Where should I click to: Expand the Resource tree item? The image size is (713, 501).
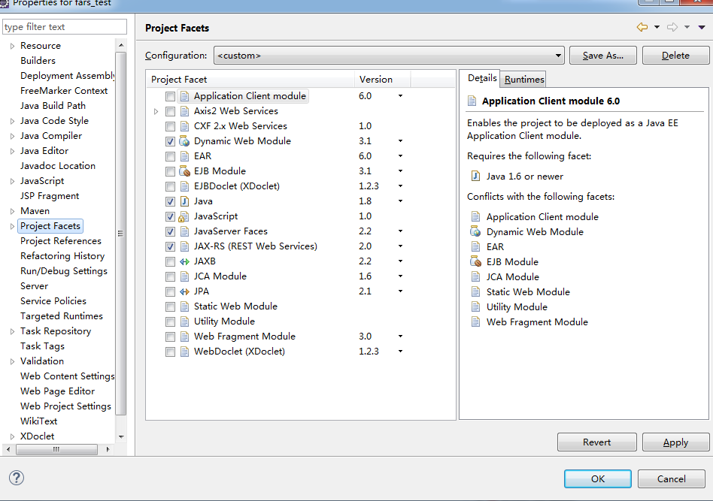click(12, 46)
